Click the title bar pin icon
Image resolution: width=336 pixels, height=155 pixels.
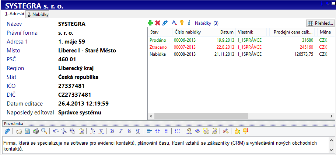[328, 3]
